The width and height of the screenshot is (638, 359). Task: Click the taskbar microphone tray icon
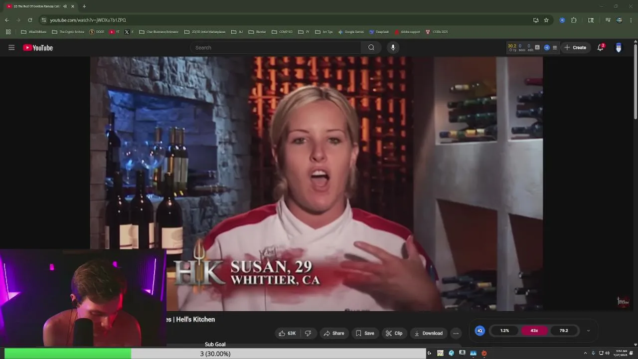point(593,353)
